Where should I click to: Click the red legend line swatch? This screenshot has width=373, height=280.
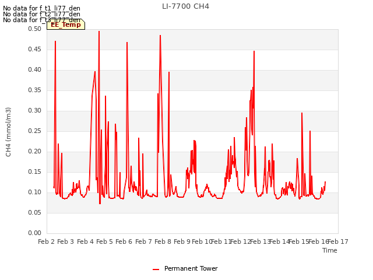tap(156, 269)
